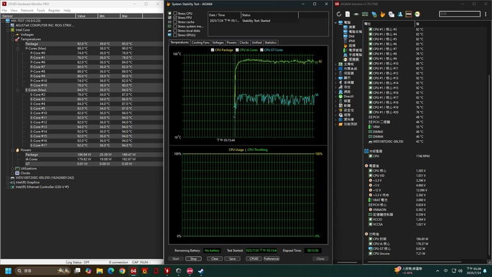
Task: Click the settings gear page icon in AIDA64 toolbar
Action: point(391,14)
